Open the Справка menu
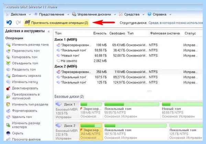Viewport: 206px width, 144px height. (x=159, y=14)
